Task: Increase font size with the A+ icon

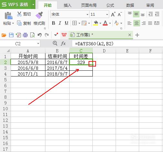Action: tap(113, 14)
